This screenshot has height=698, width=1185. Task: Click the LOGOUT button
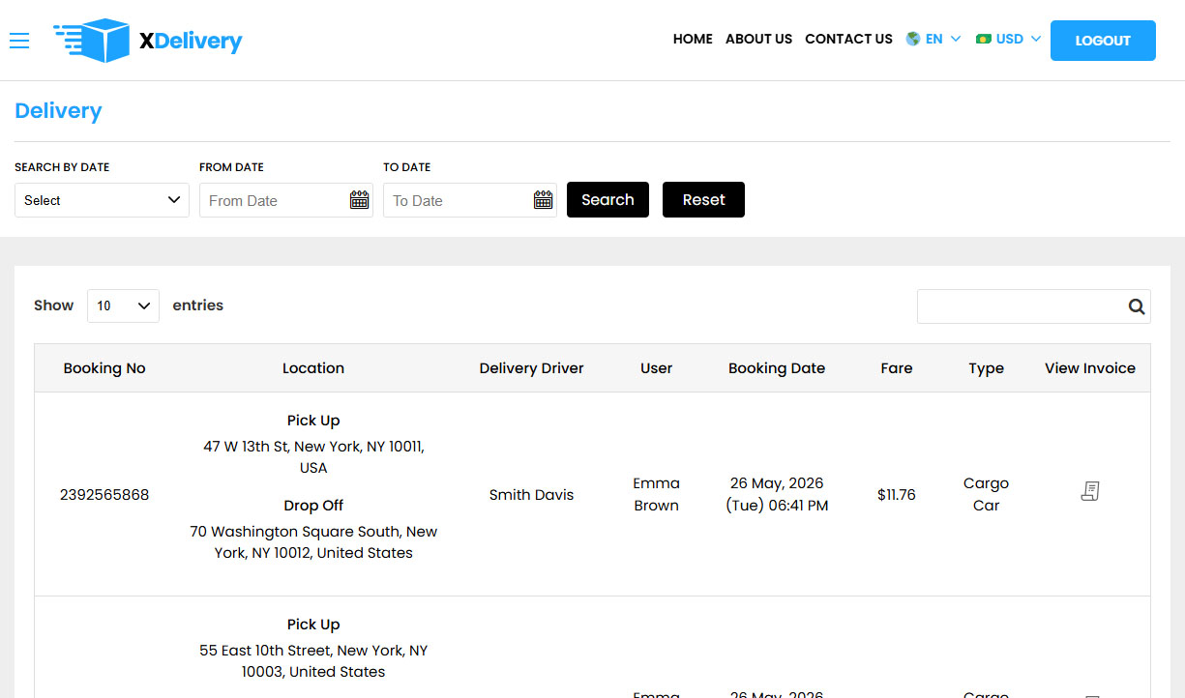pos(1103,41)
